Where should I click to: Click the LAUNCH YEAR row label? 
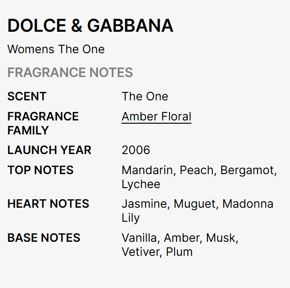click(50, 150)
